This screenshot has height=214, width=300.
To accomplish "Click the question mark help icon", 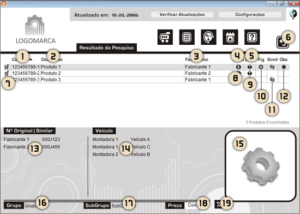I will (252, 37).
